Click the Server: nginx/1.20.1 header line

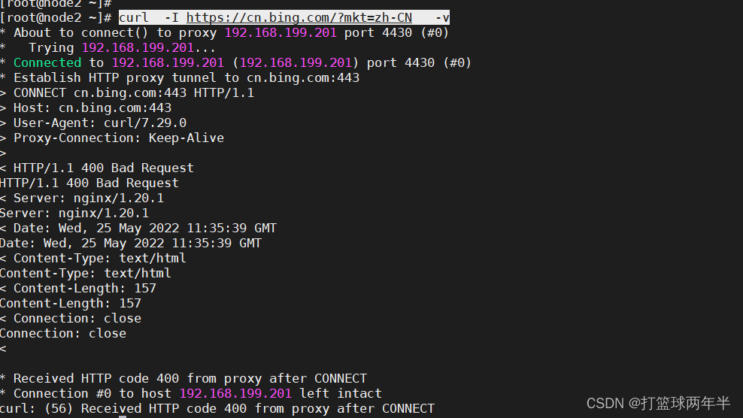pyautogui.click(x=82, y=198)
